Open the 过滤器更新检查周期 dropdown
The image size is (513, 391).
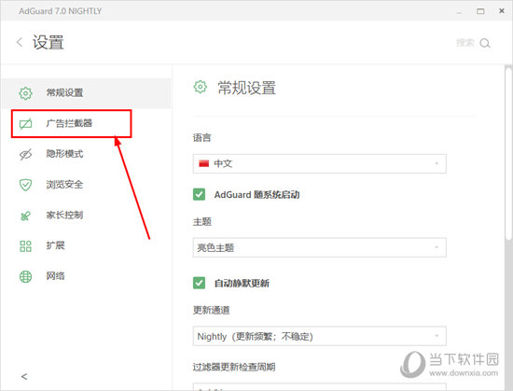319,386
